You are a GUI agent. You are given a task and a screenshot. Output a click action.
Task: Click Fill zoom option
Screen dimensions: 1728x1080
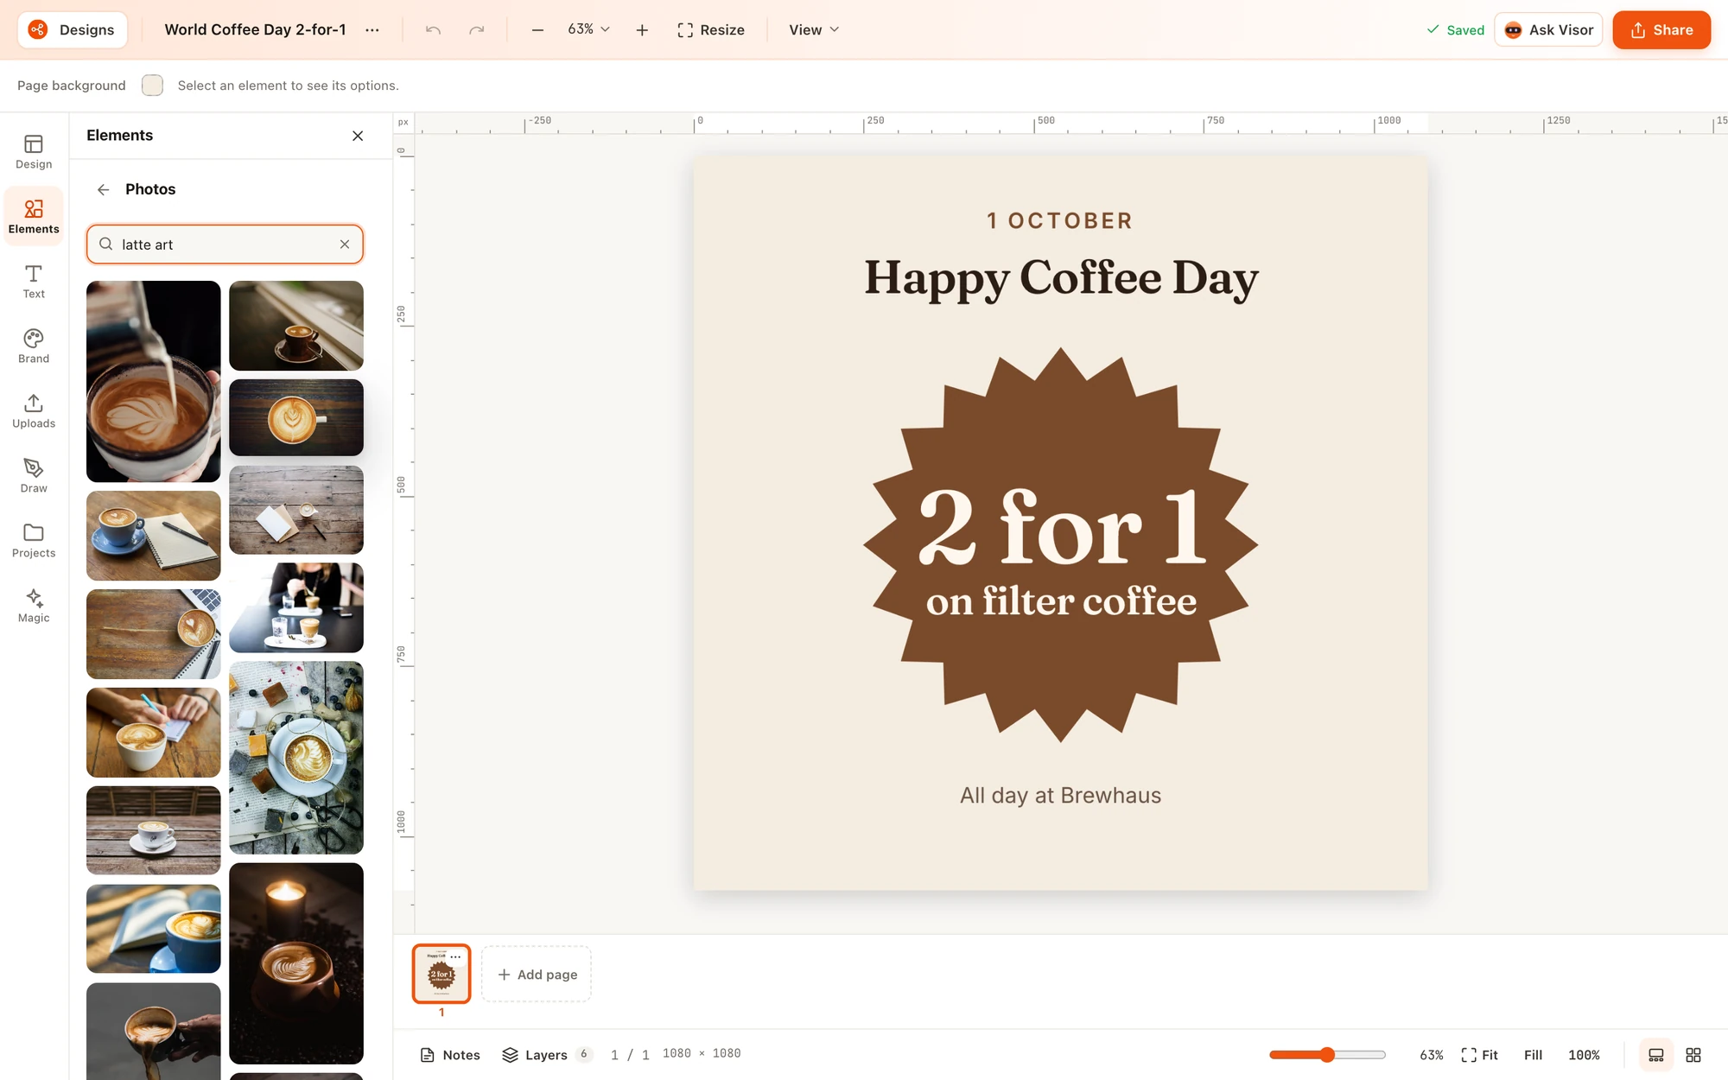tap(1533, 1055)
